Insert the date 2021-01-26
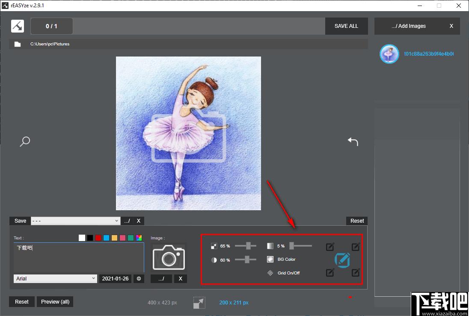Image resolution: width=469 pixels, height=316 pixels. [x=115, y=279]
